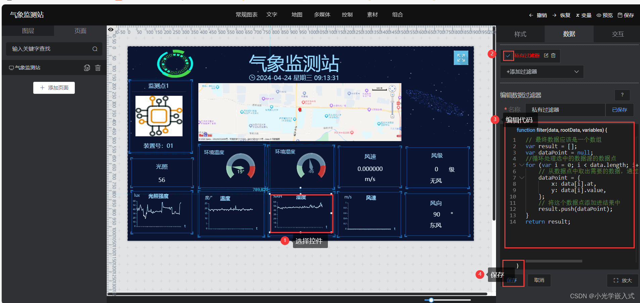This screenshot has height=303, width=640.
Task: Select 风速 m/s line chart widget
Action: (x=370, y=214)
